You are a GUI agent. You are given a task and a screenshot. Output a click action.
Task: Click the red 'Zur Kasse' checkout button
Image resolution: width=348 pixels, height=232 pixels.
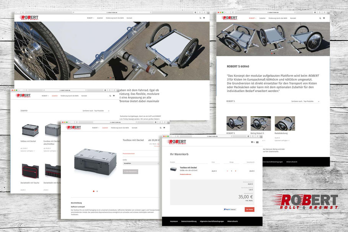[249, 209]
